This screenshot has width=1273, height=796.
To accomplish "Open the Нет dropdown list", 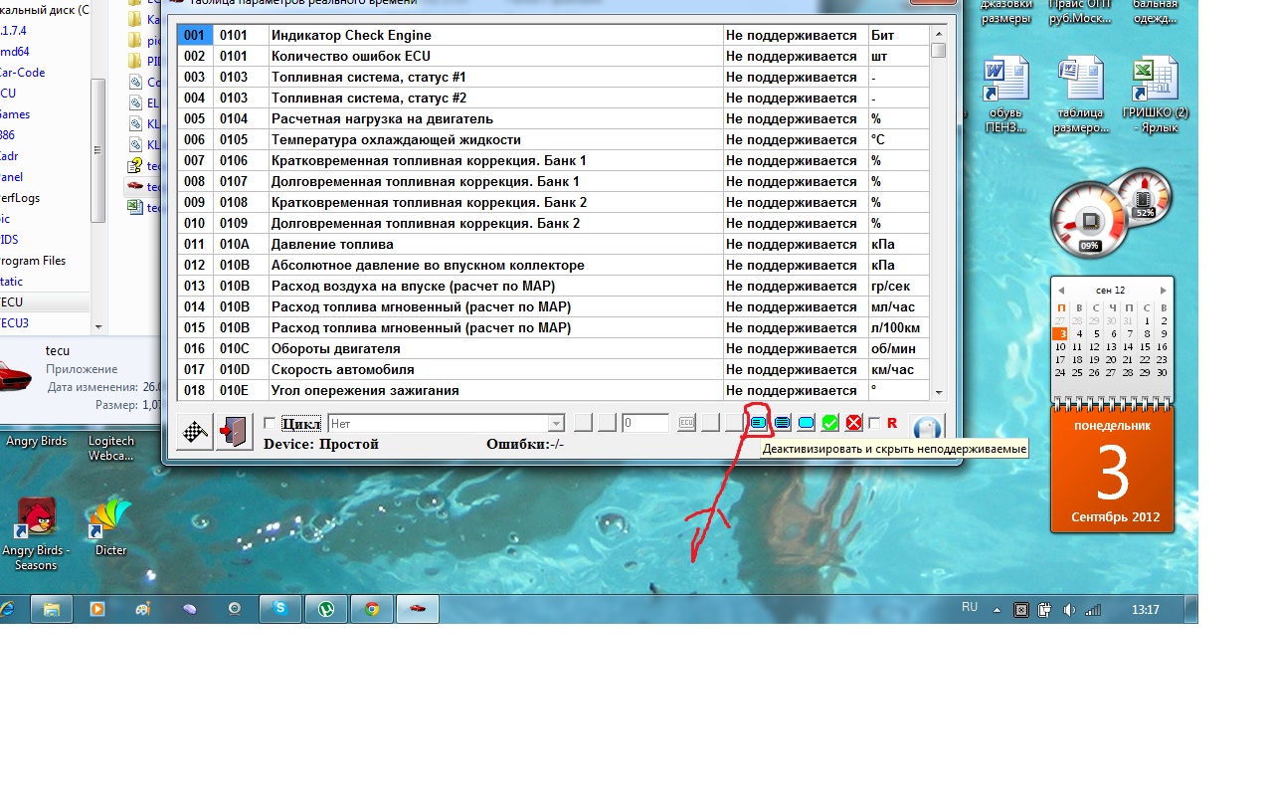I will (x=556, y=424).
